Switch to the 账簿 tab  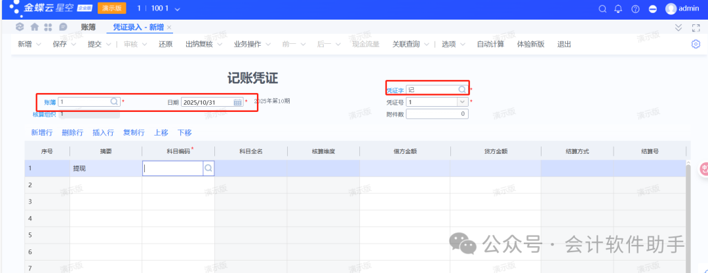[x=88, y=27]
